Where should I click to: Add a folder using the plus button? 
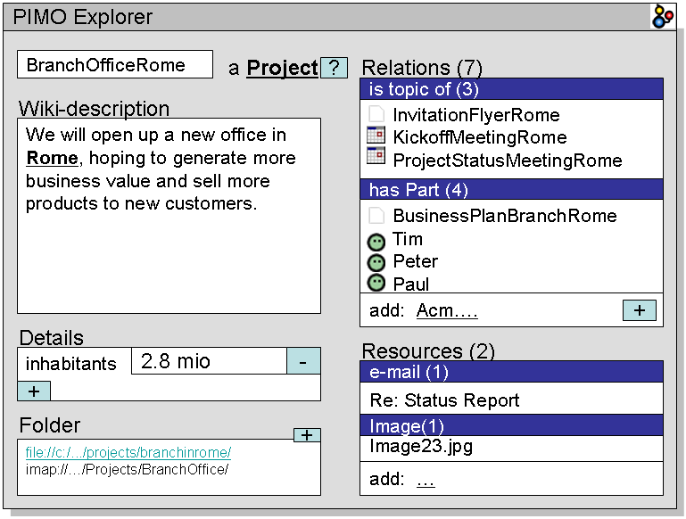pyautogui.click(x=307, y=435)
